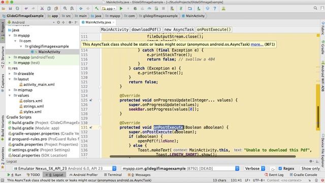325x183 pixels.
Task: Open the app run configuration dropdown
Action: point(109,9)
